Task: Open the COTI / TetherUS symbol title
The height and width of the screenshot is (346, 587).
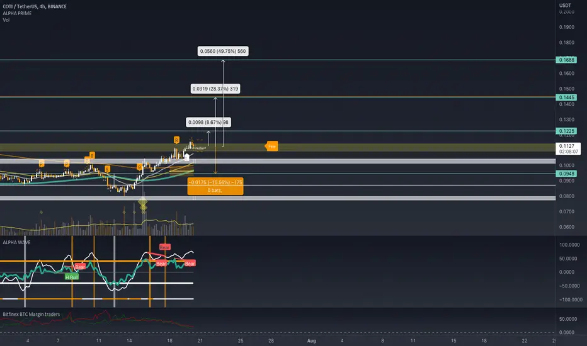Action: coord(35,6)
